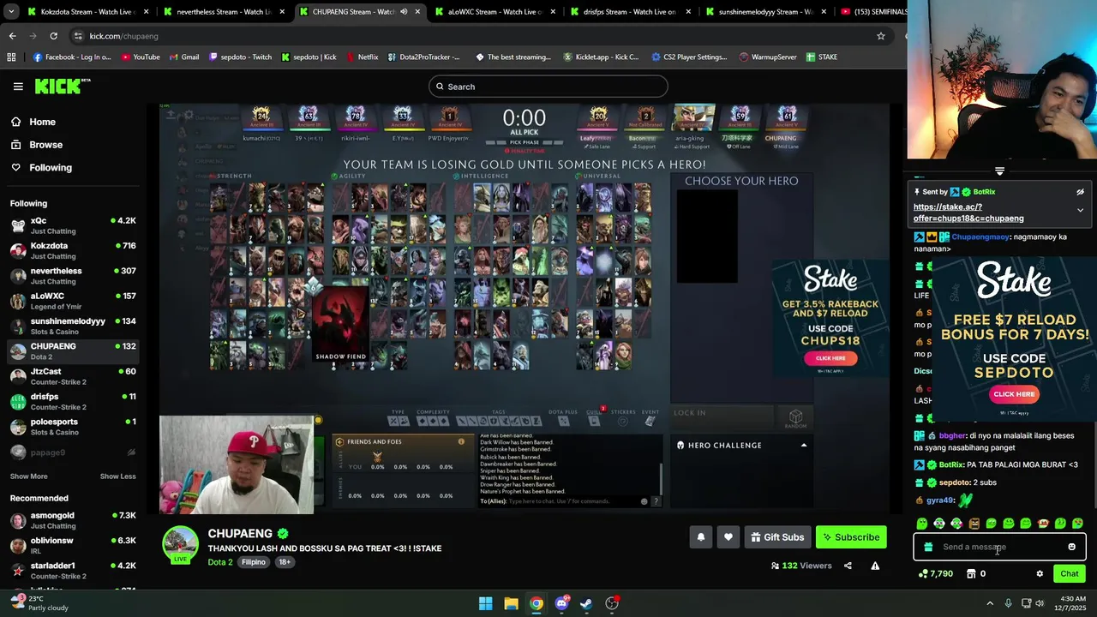
Task: Open the emoji picker in chat input
Action: tap(1071, 547)
